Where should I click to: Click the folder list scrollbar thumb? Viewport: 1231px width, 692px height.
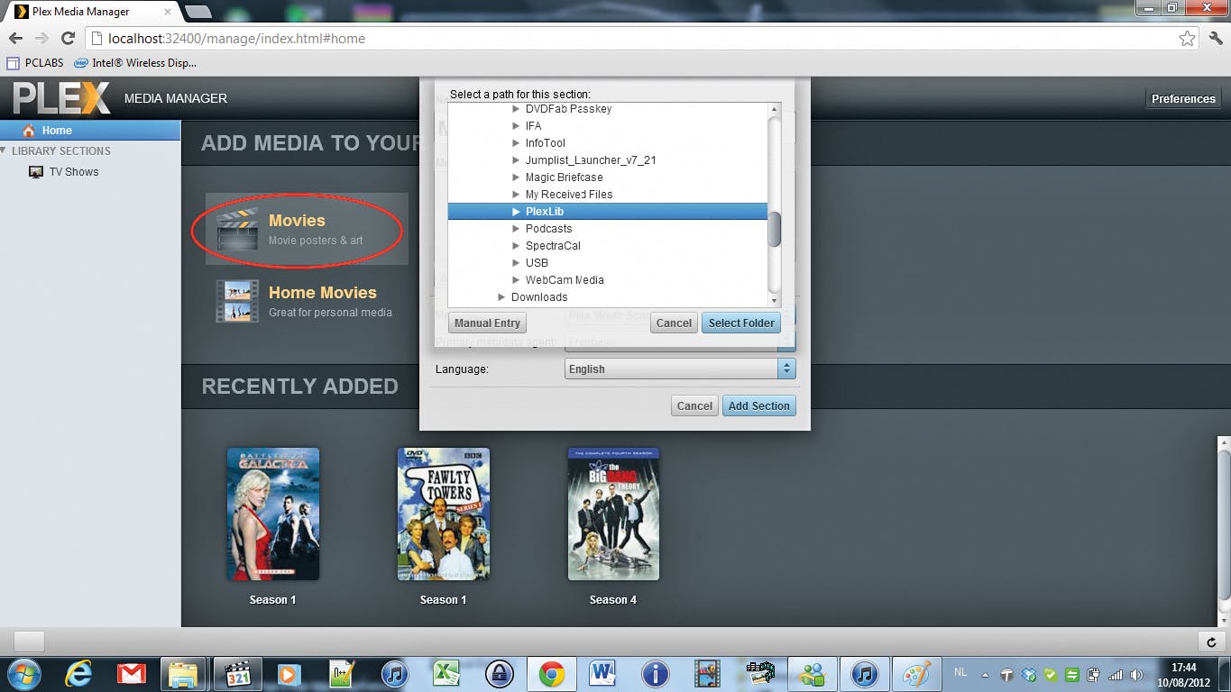pos(774,228)
